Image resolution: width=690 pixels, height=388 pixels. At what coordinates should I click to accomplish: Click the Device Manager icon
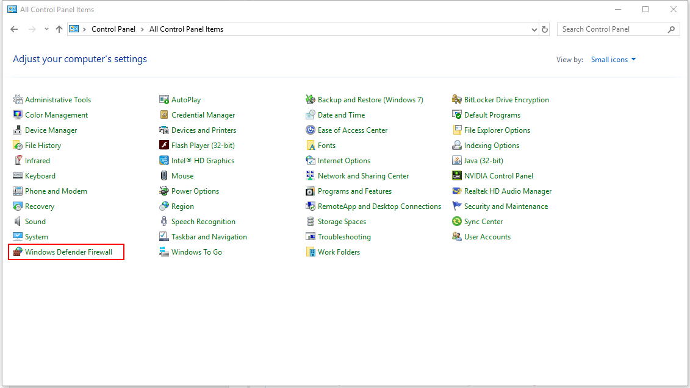click(18, 130)
